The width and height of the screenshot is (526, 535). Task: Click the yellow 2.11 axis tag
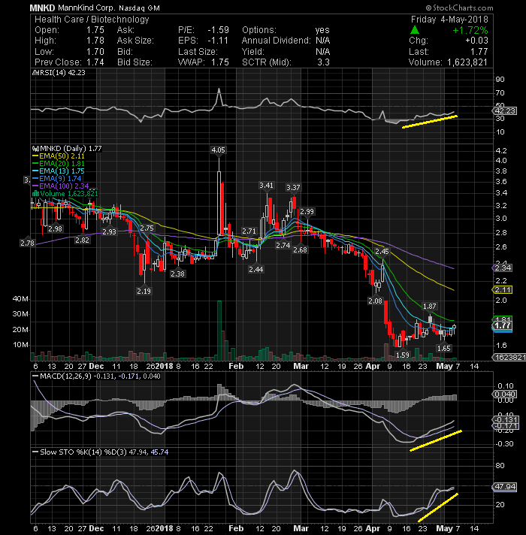pyautogui.click(x=502, y=290)
